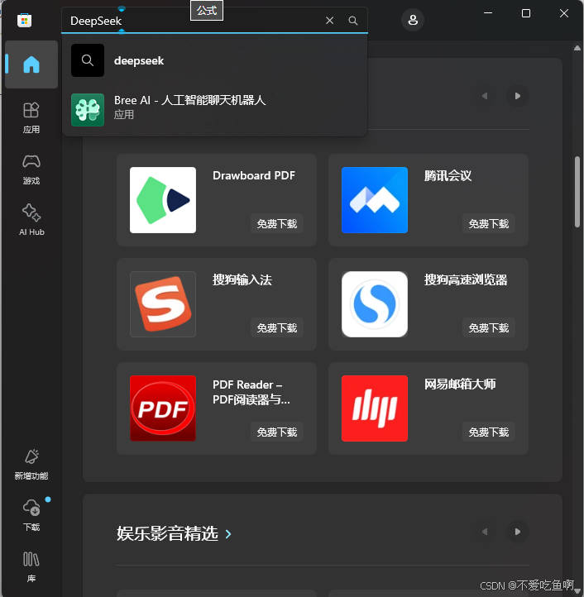Click the next arrow in 娱乐影音精选
Screen dimensions: 584x597
pos(517,532)
